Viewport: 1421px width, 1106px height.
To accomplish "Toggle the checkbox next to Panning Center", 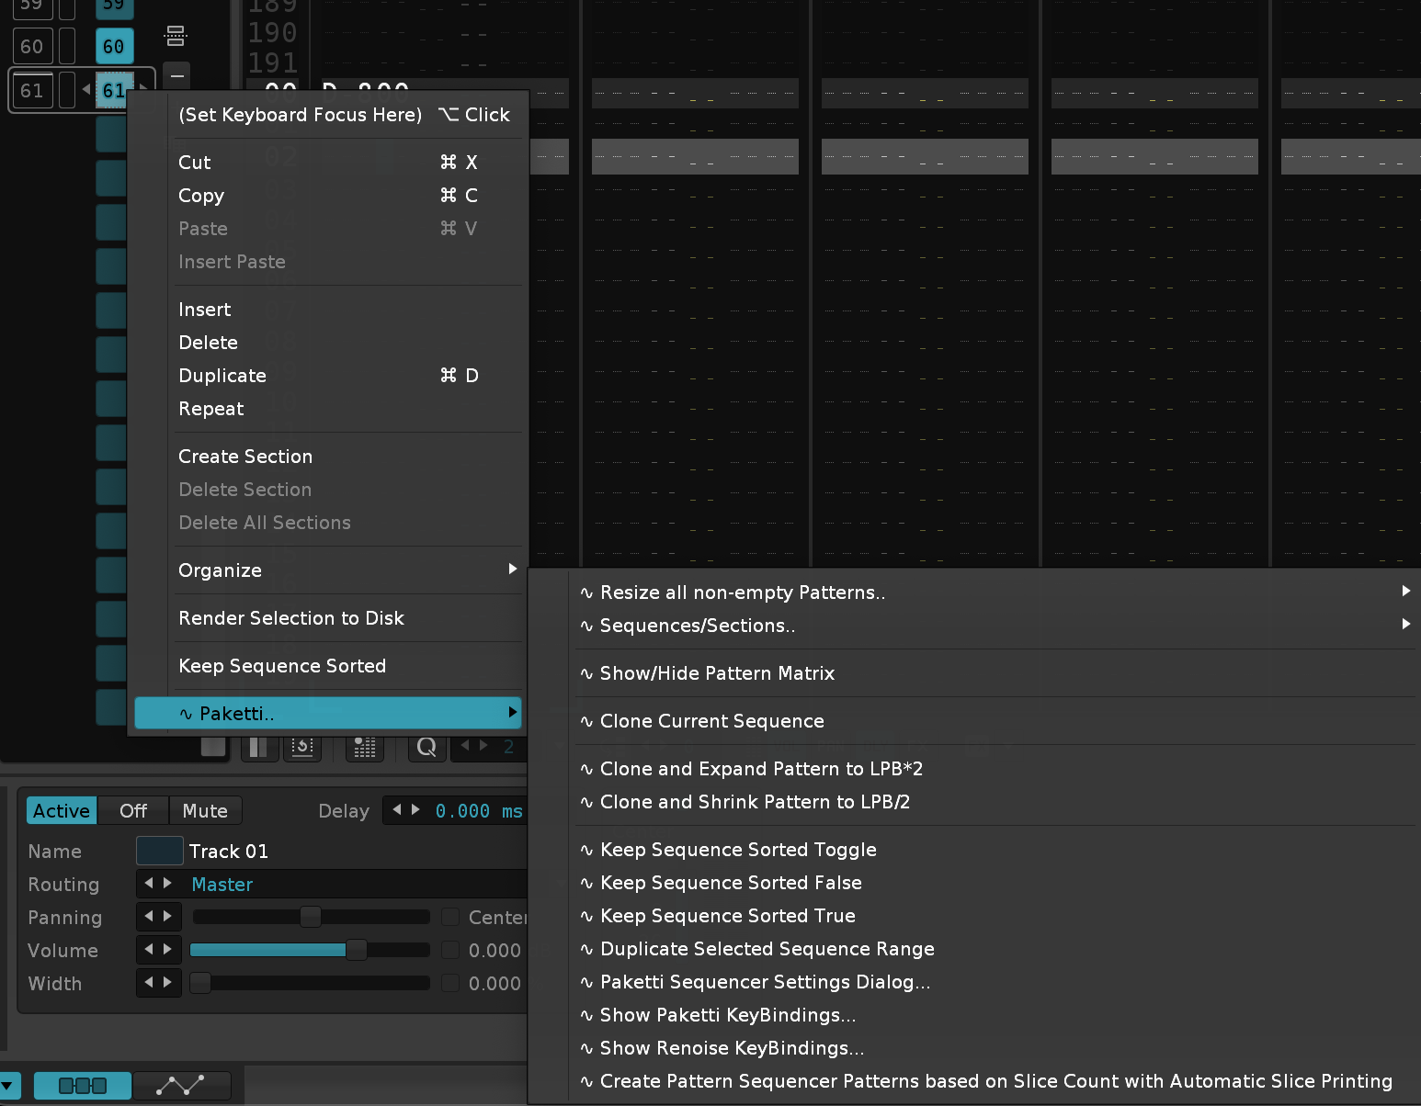I will (x=450, y=917).
